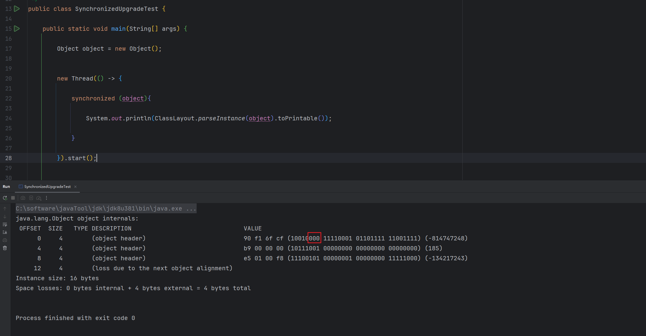
Task: Click the Up stack trace arrow
Action: [5, 209]
